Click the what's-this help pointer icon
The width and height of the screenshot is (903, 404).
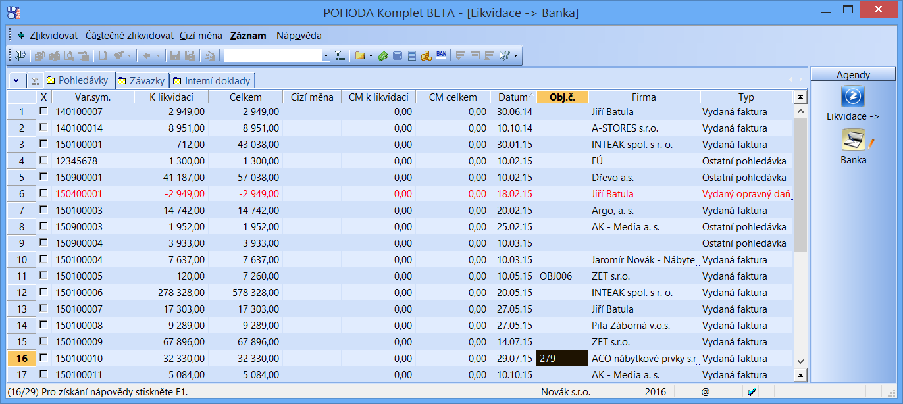[x=505, y=56]
